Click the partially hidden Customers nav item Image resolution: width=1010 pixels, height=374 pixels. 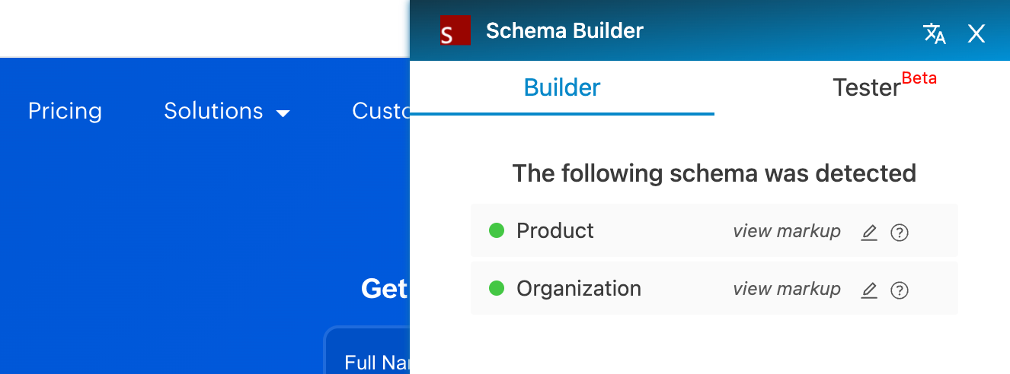[x=380, y=111]
